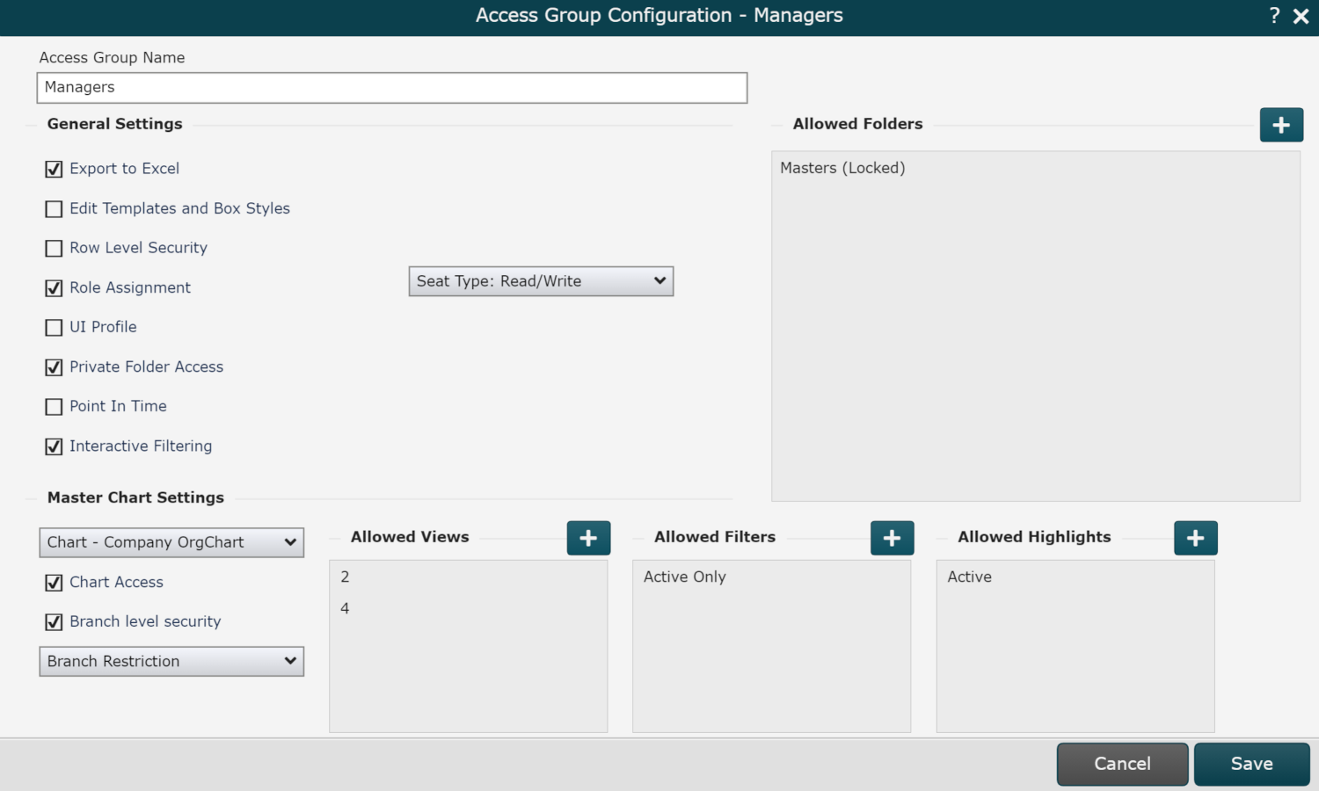Click inside the Access Group Name field
Image resolution: width=1319 pixels, height=791 pixels.
pos(391,87)
